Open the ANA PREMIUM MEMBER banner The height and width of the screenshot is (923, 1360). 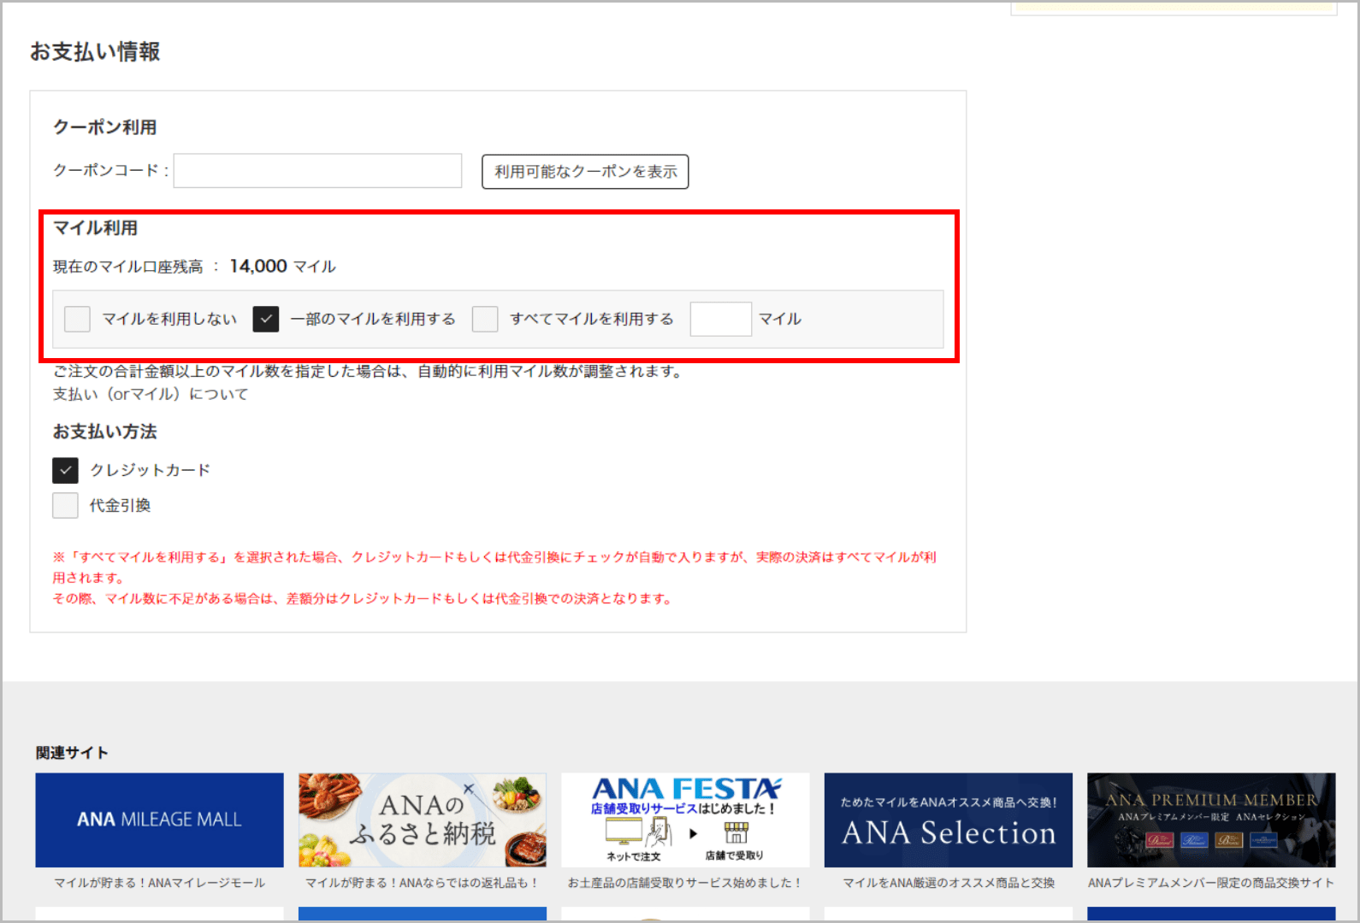pos(1210,820)
